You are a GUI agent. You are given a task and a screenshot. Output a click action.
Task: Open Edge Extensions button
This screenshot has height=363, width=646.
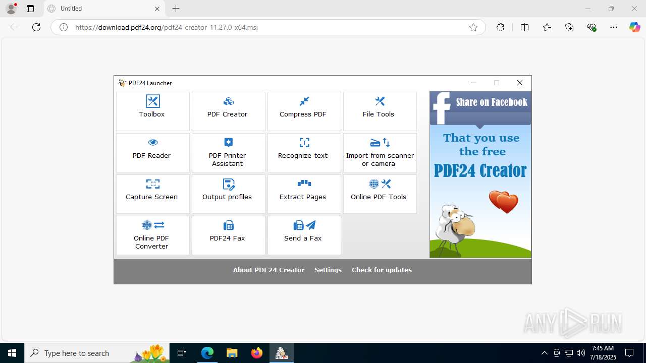click(500, 27)
